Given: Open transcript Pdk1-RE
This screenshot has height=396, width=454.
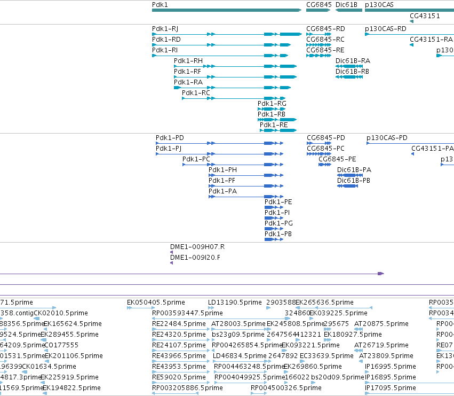Looking at the screenshot, I should [x=278, y=130].
